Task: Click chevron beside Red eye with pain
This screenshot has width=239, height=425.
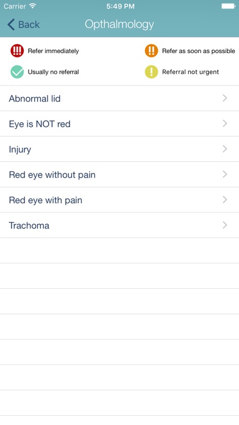Action: (224, 200)
